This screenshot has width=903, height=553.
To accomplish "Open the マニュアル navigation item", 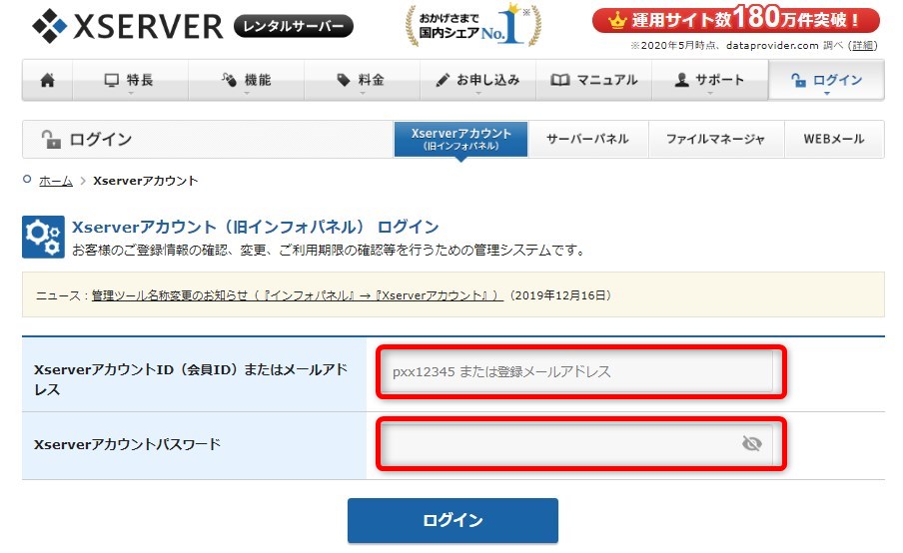I will click(x=593, y=80).
